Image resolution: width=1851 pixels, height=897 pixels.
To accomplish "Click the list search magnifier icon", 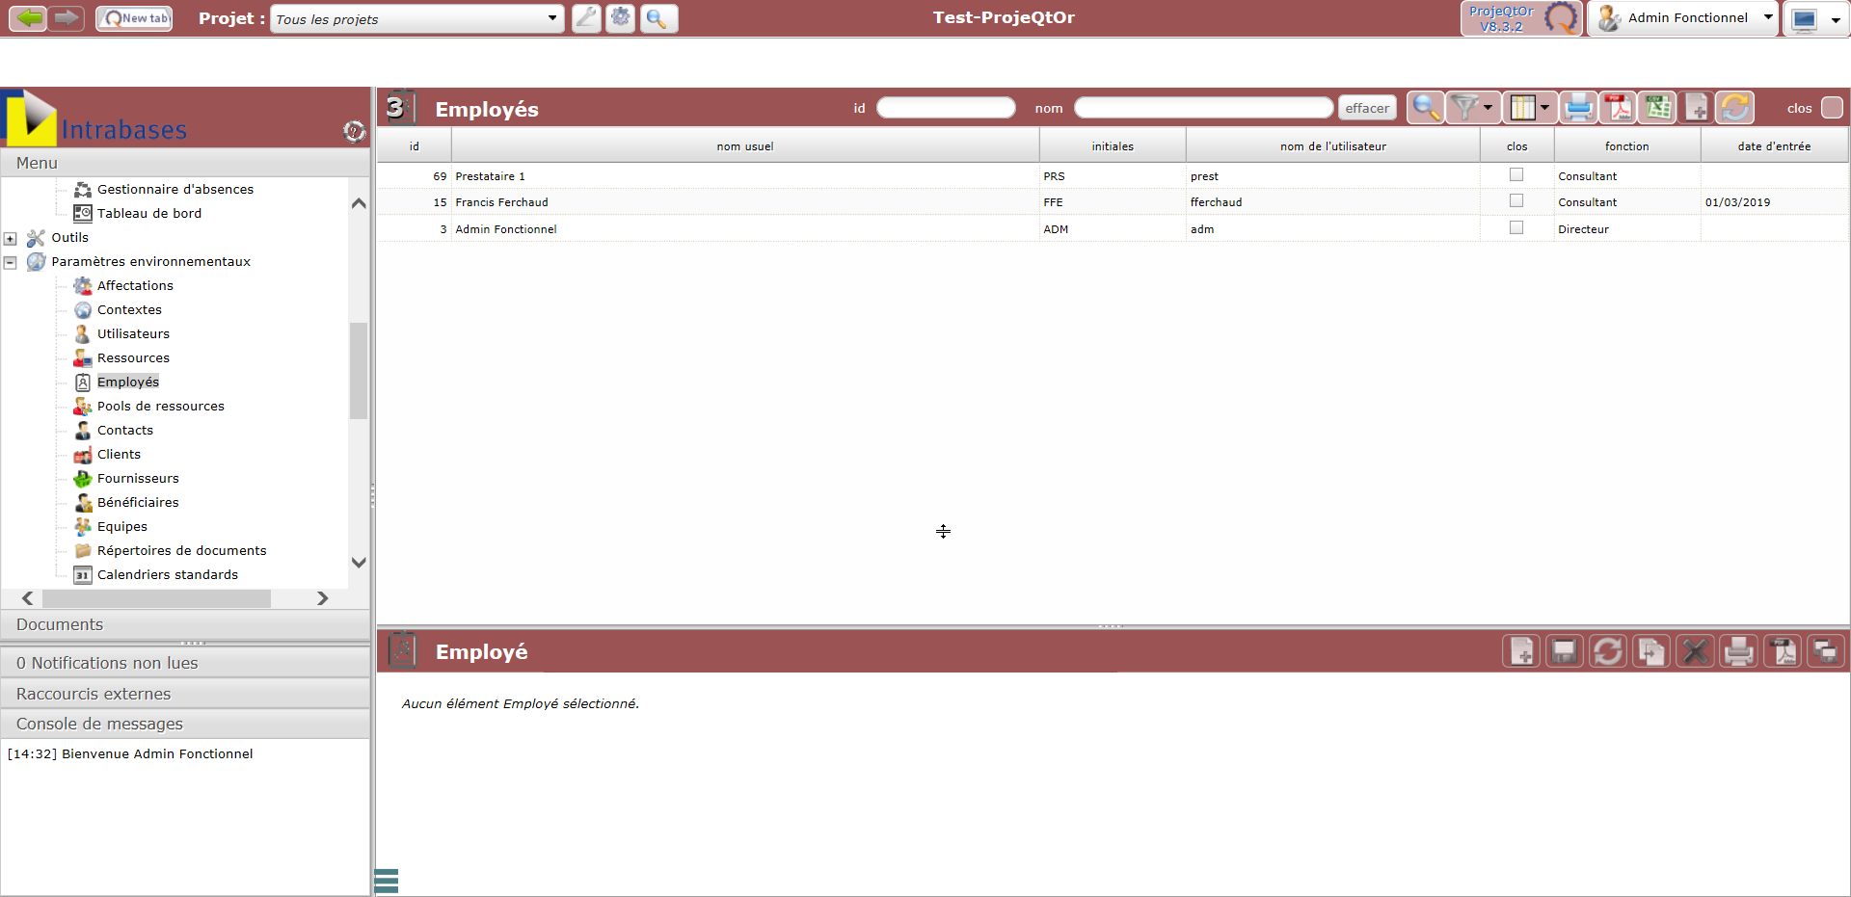I will click(x=1425, y=108).
